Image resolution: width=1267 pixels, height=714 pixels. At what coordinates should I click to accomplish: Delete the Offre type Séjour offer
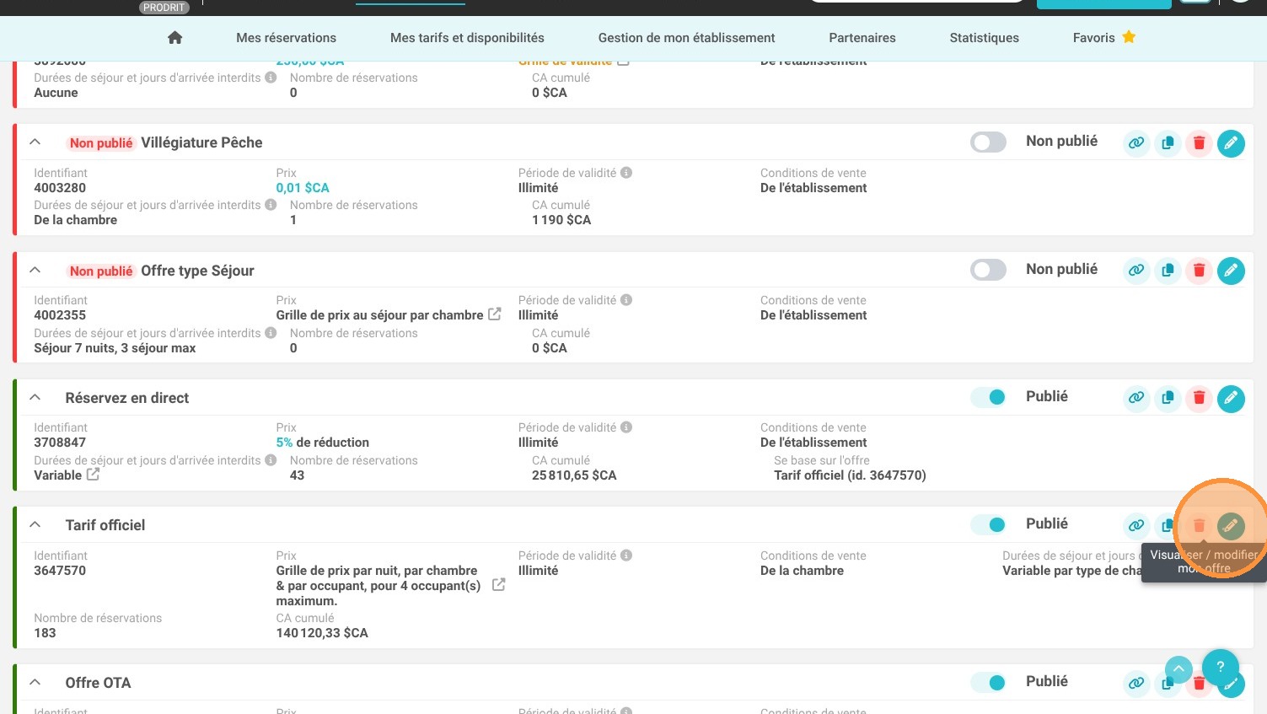click(x=1199, y=271)
